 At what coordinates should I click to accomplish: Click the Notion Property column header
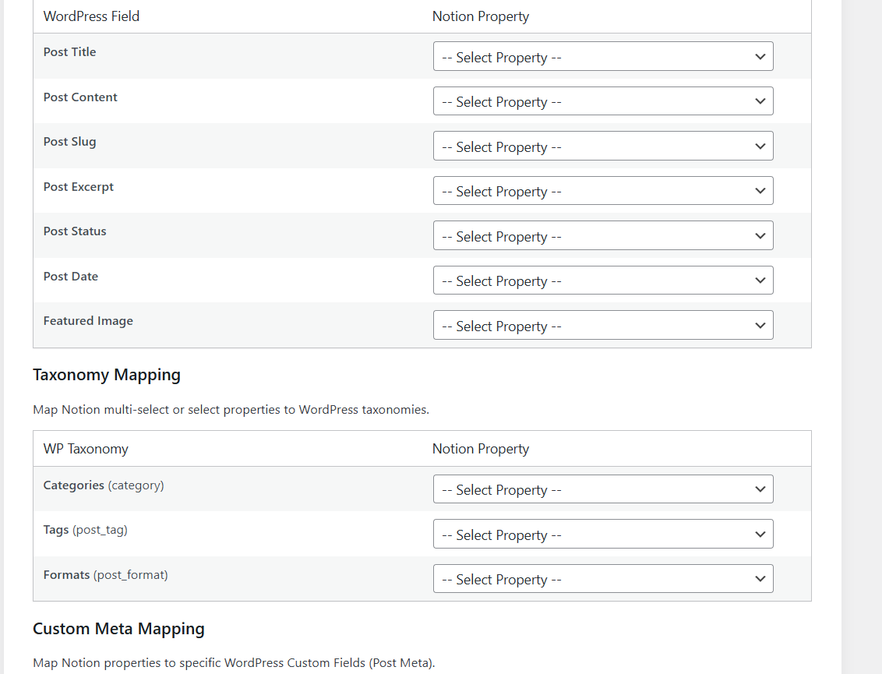[x=481, y=16]
